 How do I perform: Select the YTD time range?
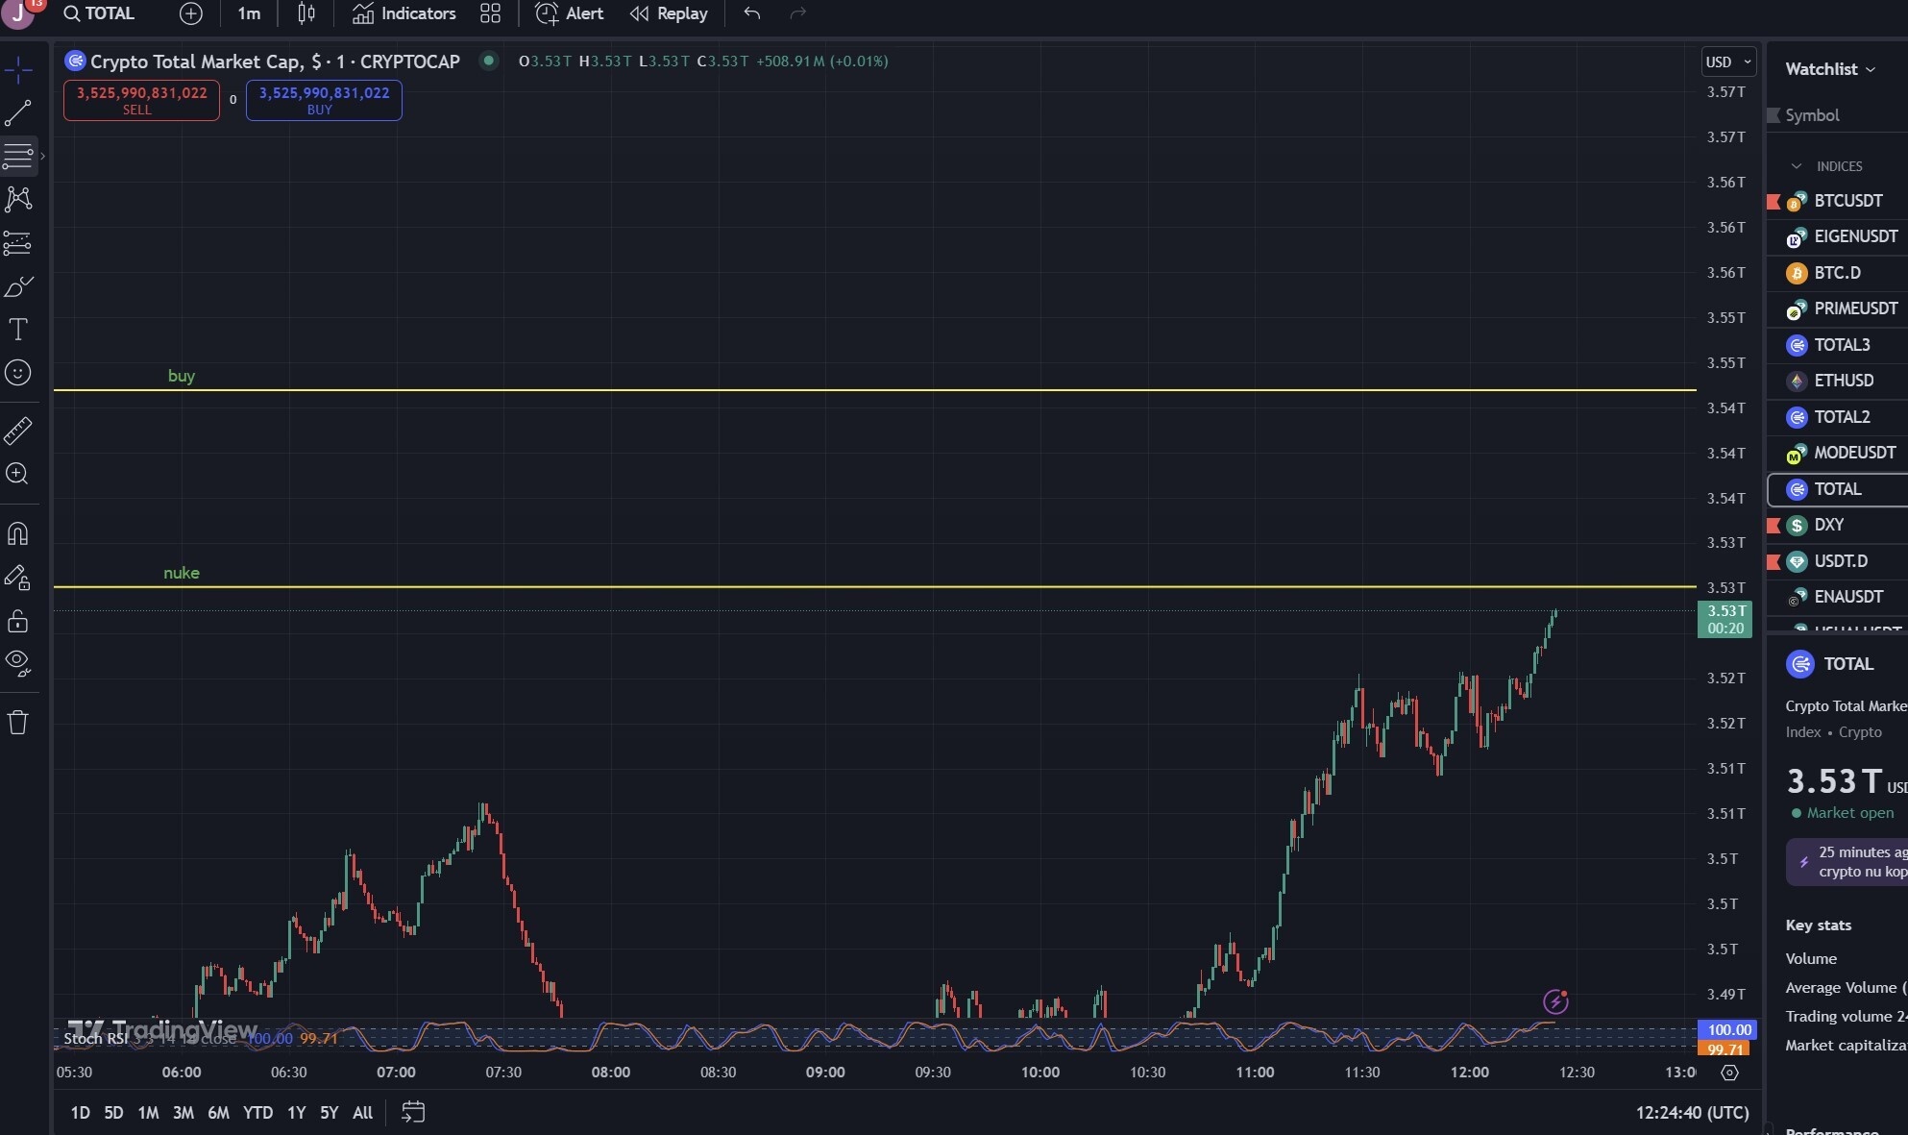point(257,1113)
